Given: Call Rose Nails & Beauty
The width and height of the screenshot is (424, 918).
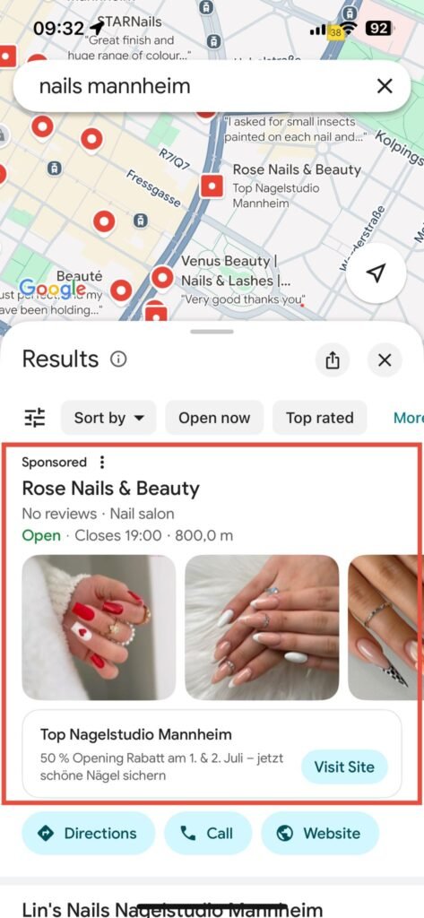Looking at the screenshot, I should [x=208, y=833].
